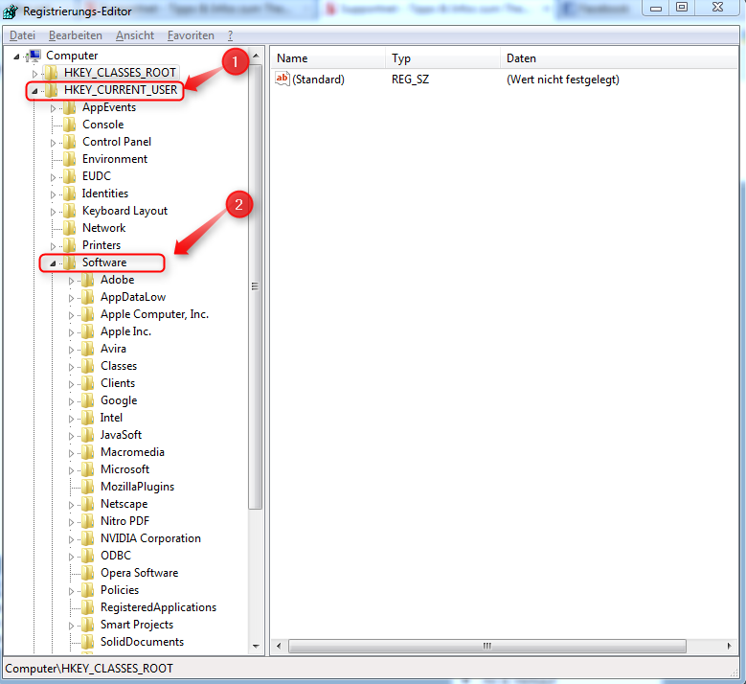The width and height of the screenshot is (746, 684).
Task: Select the Smart Projects key
Action: point(137,625)
